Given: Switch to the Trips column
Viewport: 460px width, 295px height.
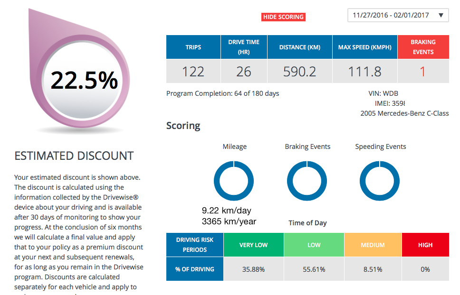Looking at the screenshot, I should [x=193, y=46].
